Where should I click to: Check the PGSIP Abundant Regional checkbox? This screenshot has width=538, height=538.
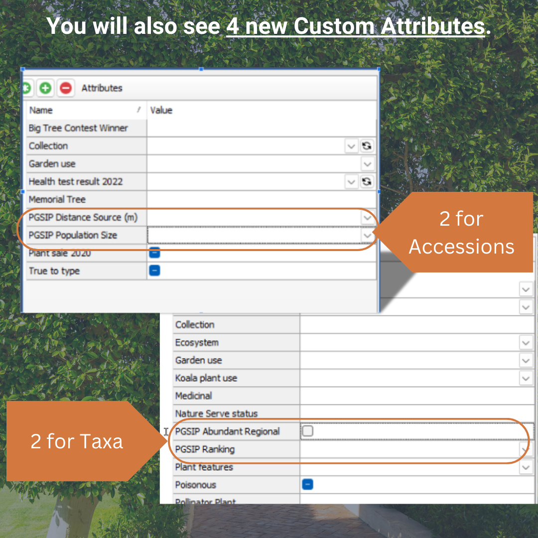pyautogui.click(x=307, y=431)
